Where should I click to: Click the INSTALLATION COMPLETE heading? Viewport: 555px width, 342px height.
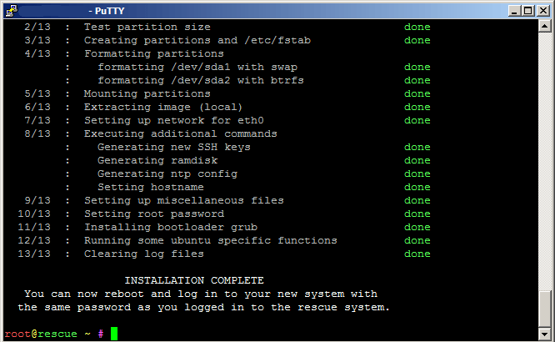click(194, 280)
